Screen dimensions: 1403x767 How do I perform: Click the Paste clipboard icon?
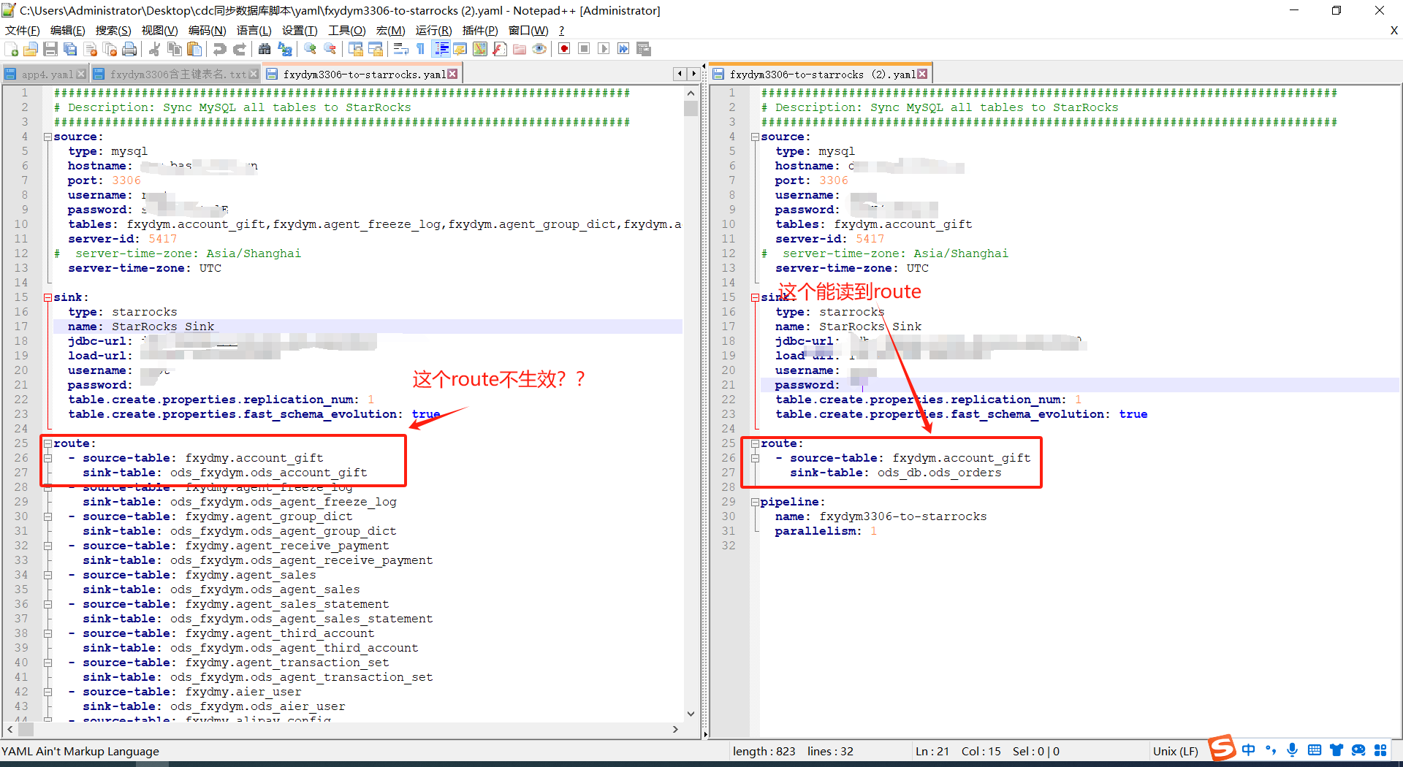point(194,49)
